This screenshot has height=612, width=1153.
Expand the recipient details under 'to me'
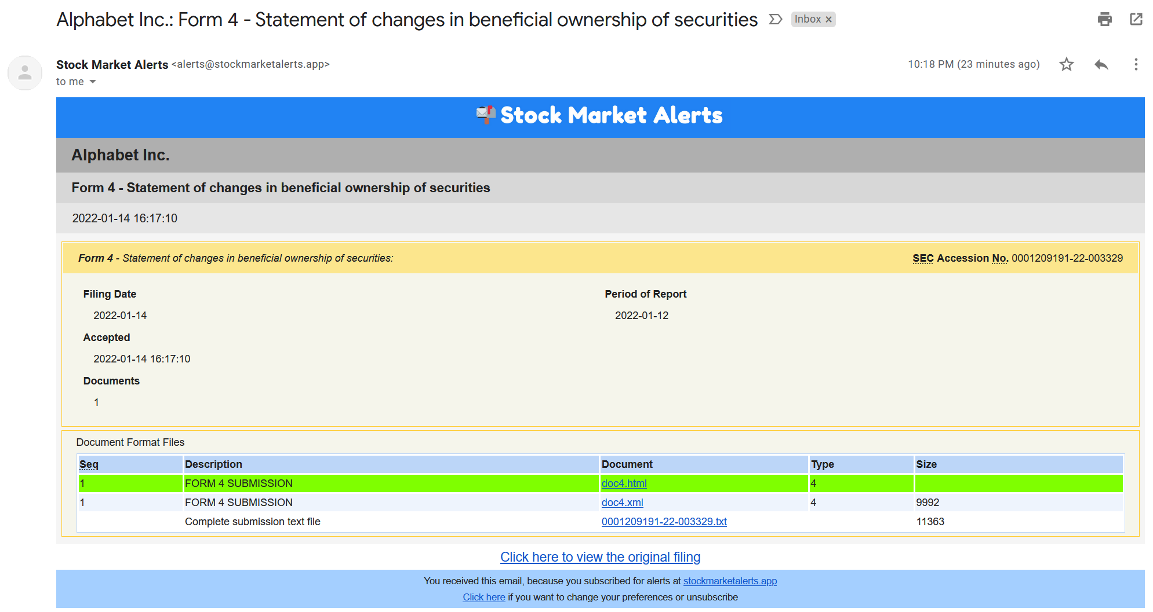click(x=93, y=82)
